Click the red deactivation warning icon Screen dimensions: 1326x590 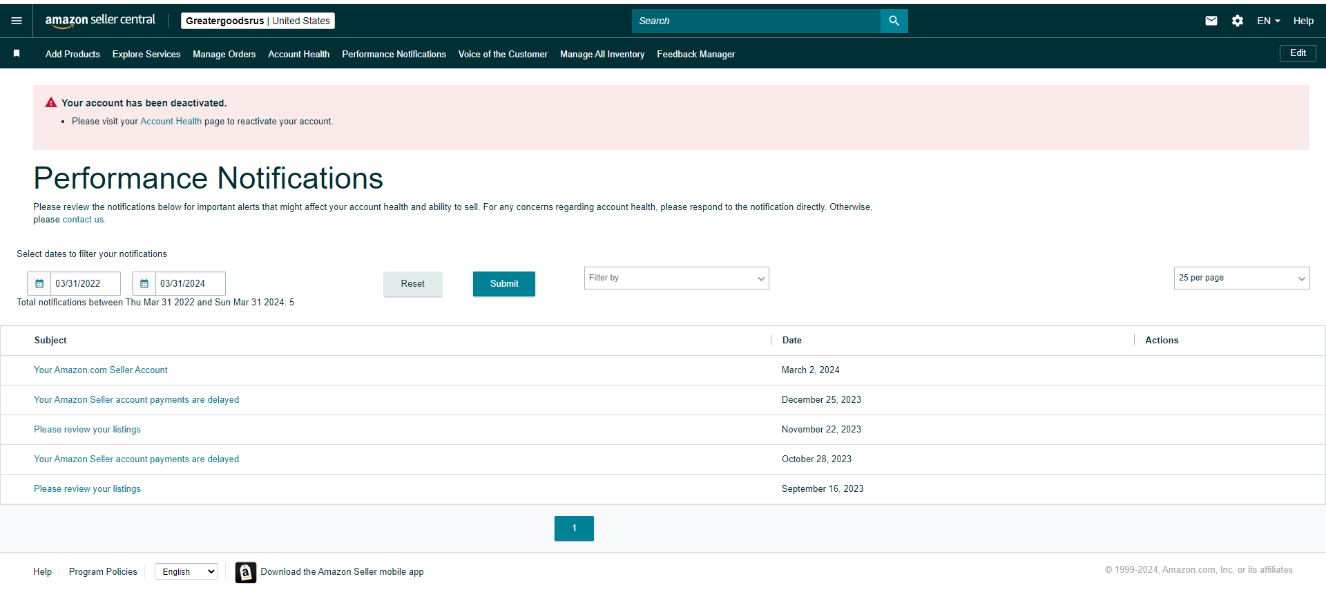[51, 102]
